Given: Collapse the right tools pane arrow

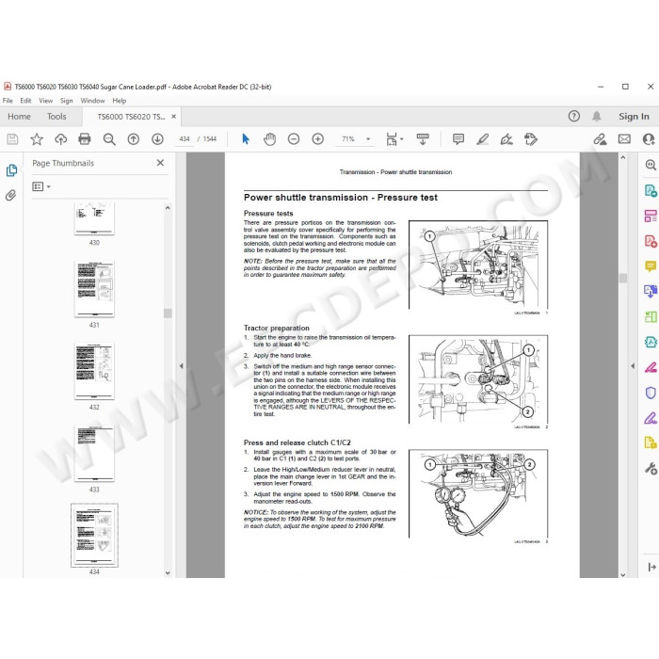Looking at the screenshot, I should pyautogui.click(x=633, y=366).
